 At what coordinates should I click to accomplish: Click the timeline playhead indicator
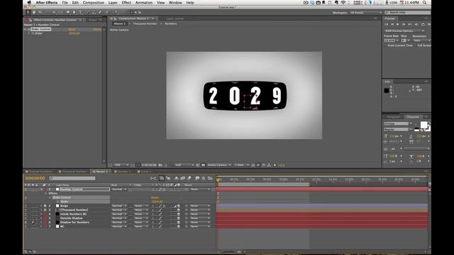[x=218, y=180]
